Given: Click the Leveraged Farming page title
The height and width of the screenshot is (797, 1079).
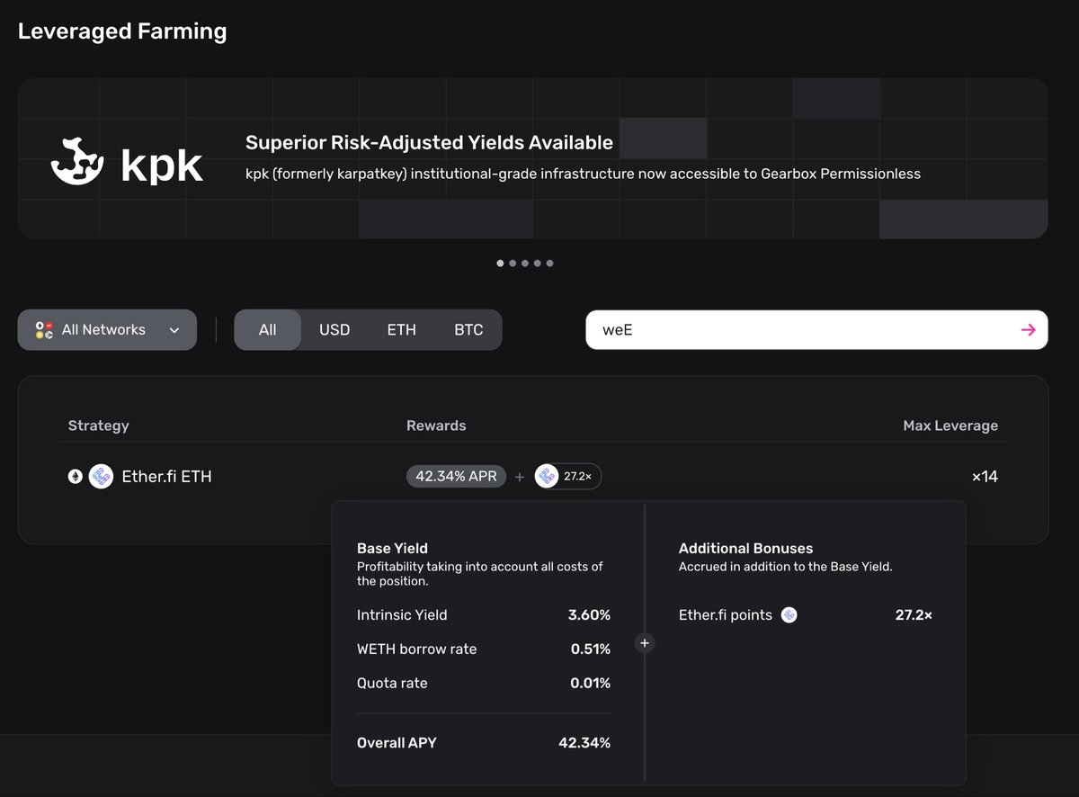Looking at the screenshot, I should click(122, 31).
